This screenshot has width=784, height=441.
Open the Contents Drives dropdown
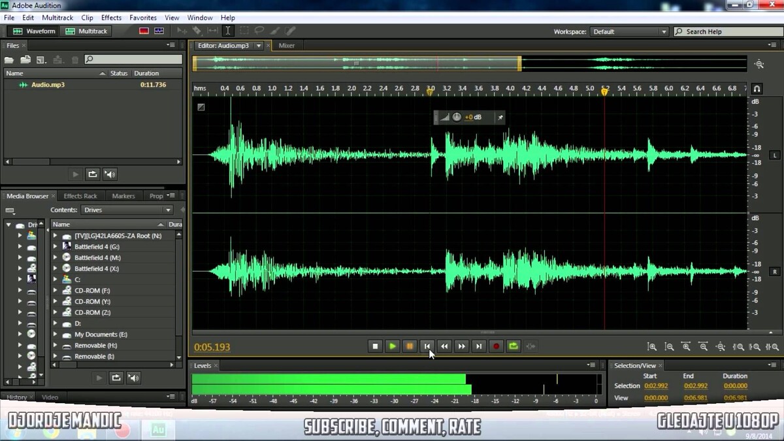127,210
